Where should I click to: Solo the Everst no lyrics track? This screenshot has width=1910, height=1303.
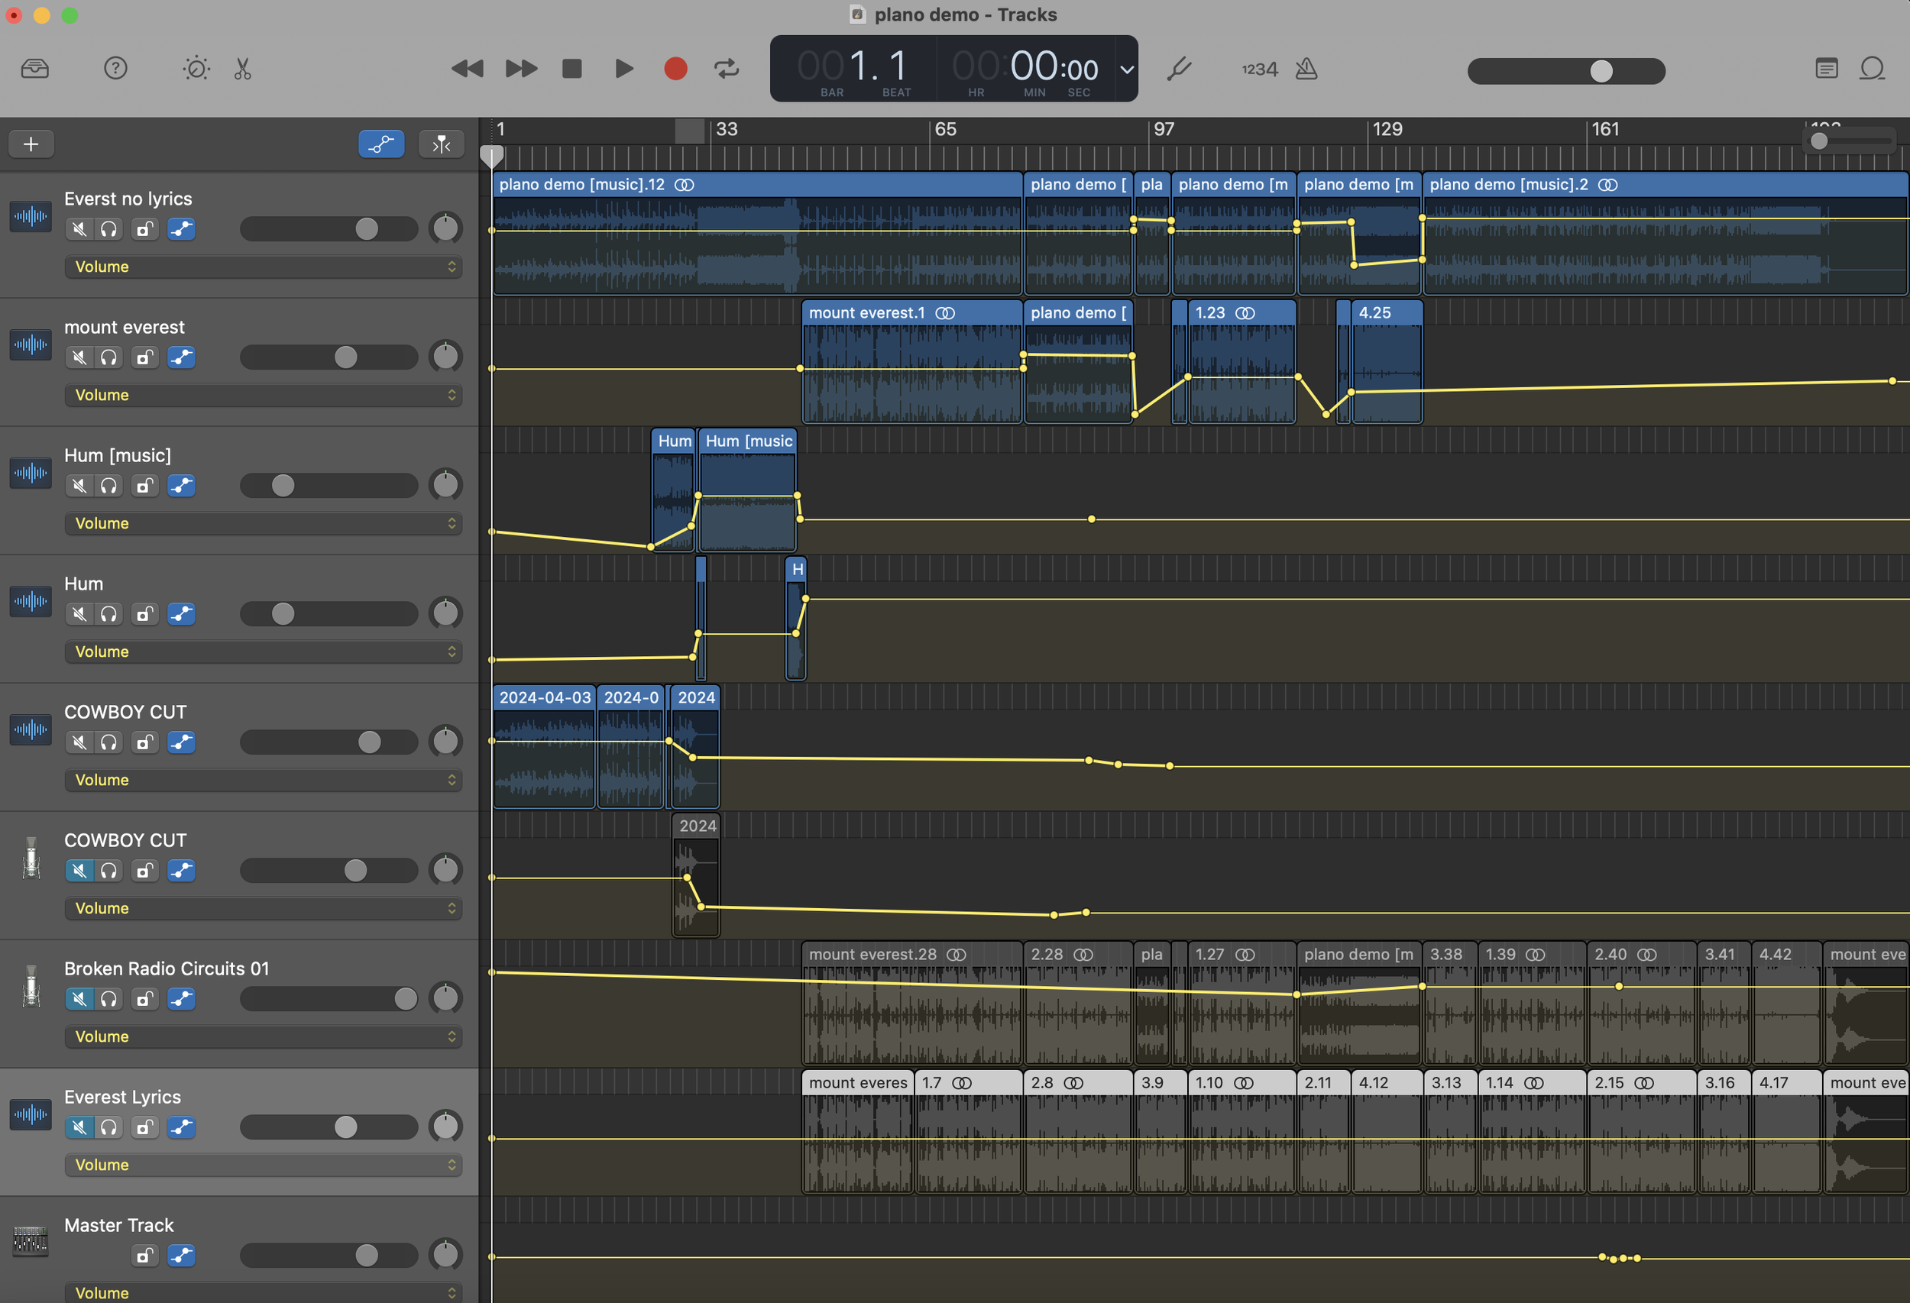pyautogui.click(x=108, y=229)
